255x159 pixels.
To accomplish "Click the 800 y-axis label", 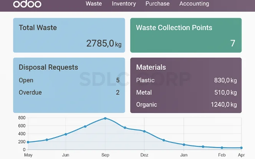I will coord(22,118).
